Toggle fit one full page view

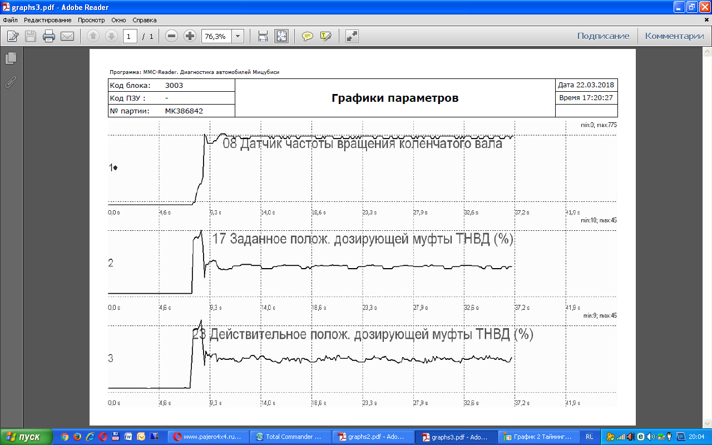pos(281,36)
